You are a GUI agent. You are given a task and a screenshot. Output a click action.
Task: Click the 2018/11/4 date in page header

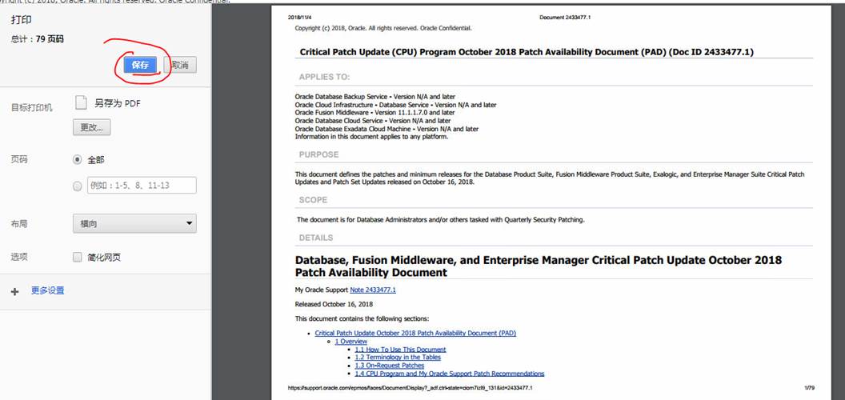point(299,18)
